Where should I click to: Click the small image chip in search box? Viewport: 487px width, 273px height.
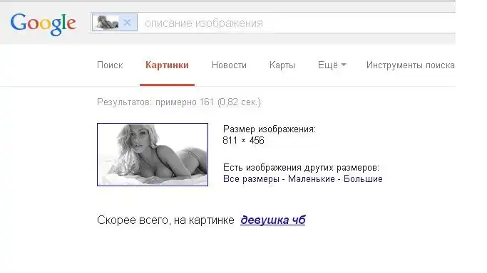[x=108, y=23]
